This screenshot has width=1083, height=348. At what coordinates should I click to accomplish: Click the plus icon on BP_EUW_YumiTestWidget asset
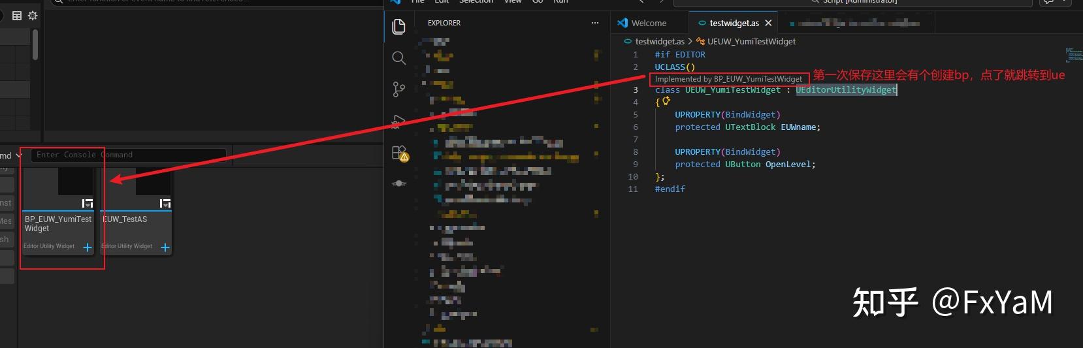(88, 247)
